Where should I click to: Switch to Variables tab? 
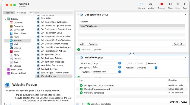click(21, 13)
